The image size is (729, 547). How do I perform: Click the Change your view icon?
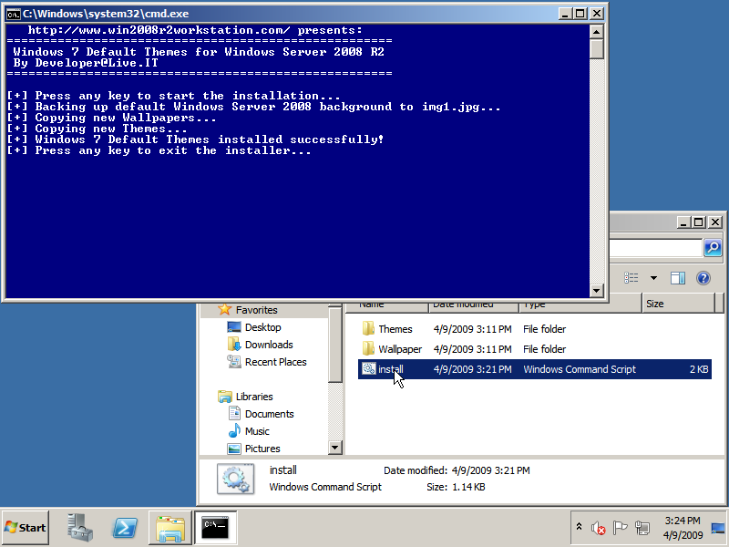click(631, 278)
